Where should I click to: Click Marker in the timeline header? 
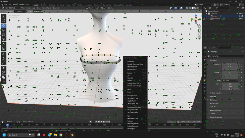click(x=31, y=122)
